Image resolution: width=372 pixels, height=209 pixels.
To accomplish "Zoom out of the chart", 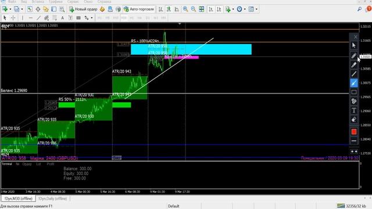I will click(x=194, y=9).
